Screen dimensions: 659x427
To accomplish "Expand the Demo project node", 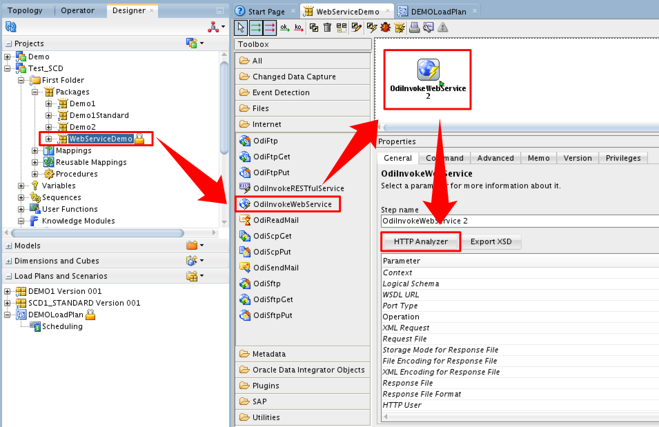I will (7, 57).
